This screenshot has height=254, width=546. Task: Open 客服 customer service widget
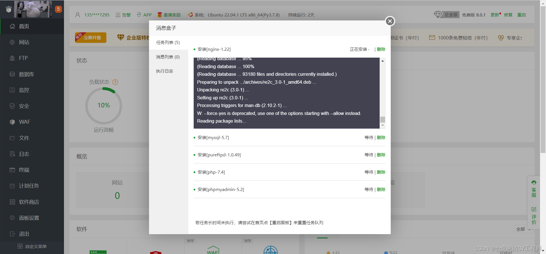pyautogui.click(x=534, y=189)
